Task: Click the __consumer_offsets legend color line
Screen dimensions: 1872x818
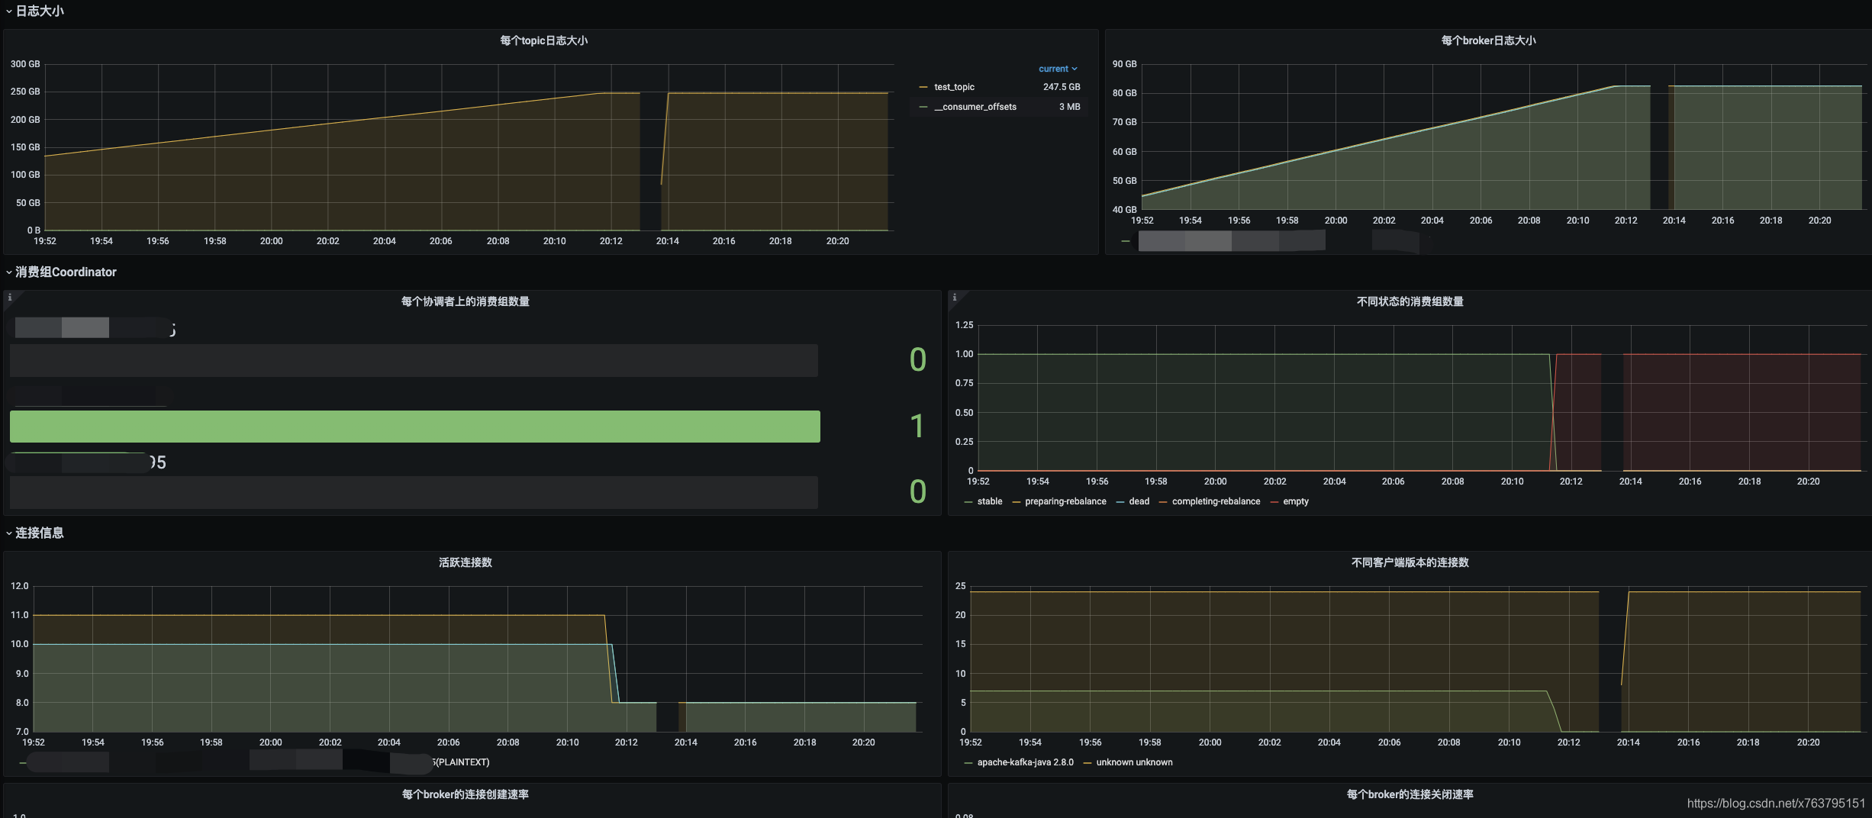Action: coord(923,107)
